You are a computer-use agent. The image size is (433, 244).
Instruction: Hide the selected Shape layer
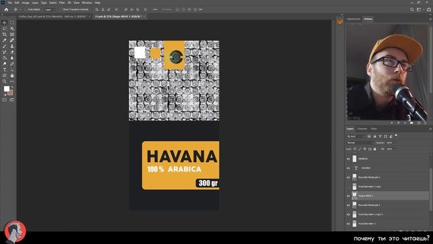click(x=348, y=196)
